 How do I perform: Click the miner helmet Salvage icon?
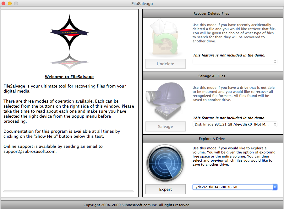coord(166,101)
